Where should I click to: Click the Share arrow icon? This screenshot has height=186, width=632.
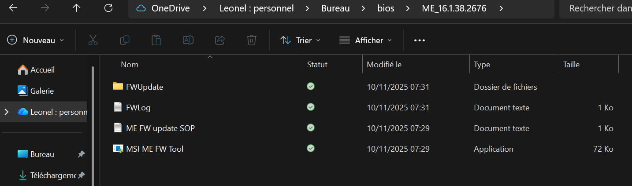click(x=220, y=40)
